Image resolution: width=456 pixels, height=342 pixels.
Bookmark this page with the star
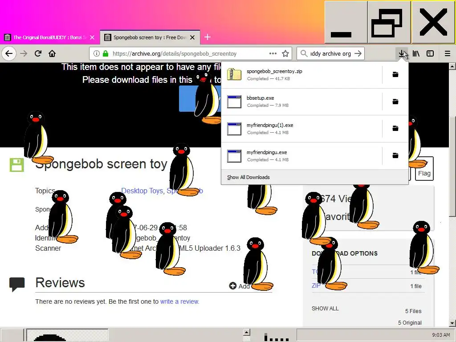coord(285,53)
